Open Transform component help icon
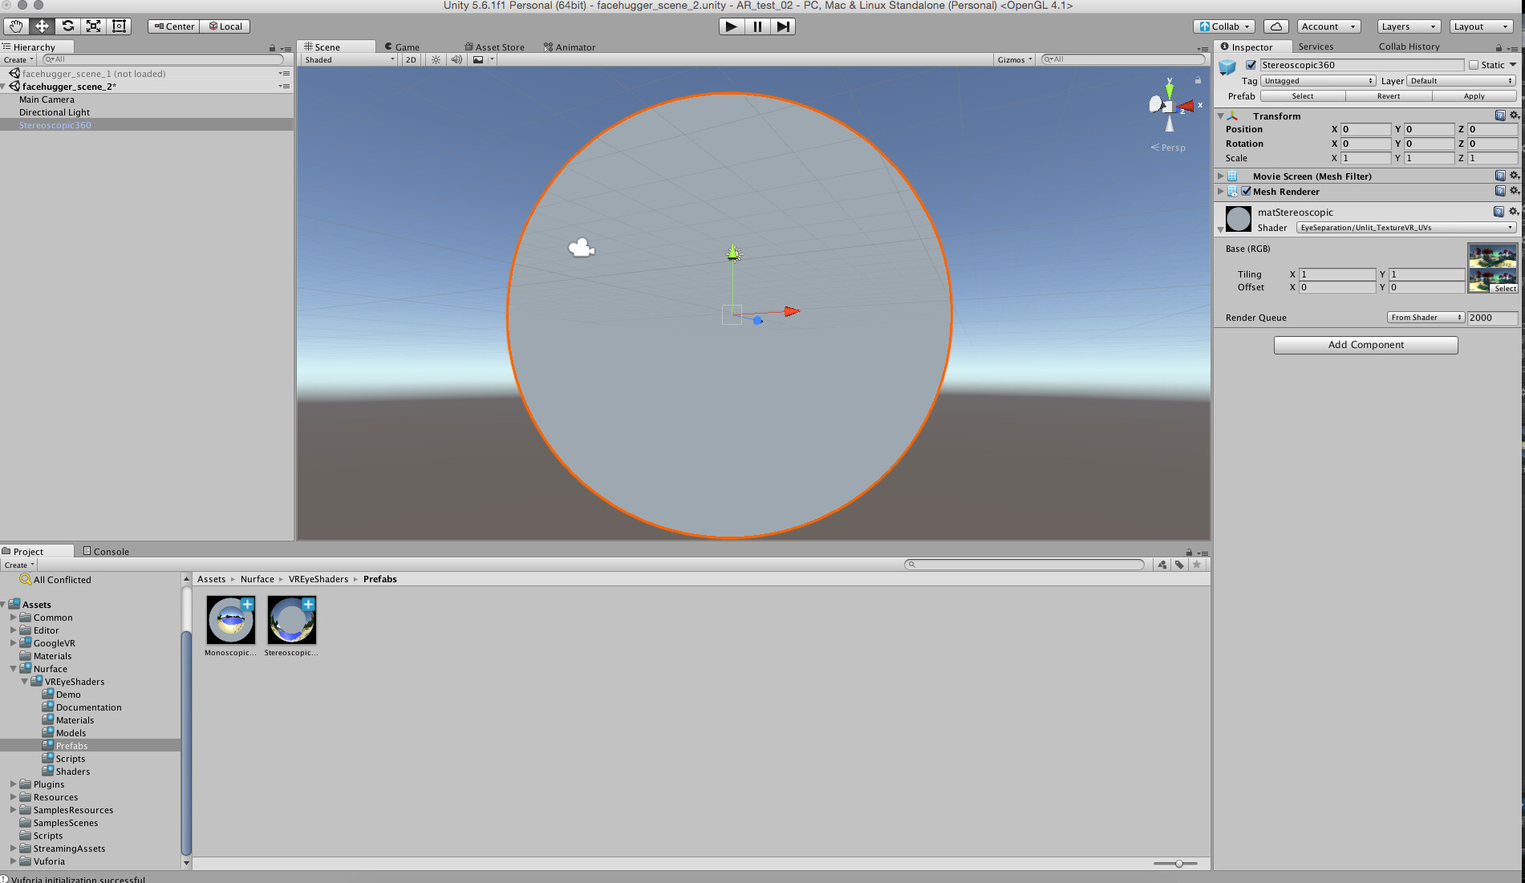The height and width of the screenshot is (883, 1525). pyautogui.click(x=1500, y=115)
